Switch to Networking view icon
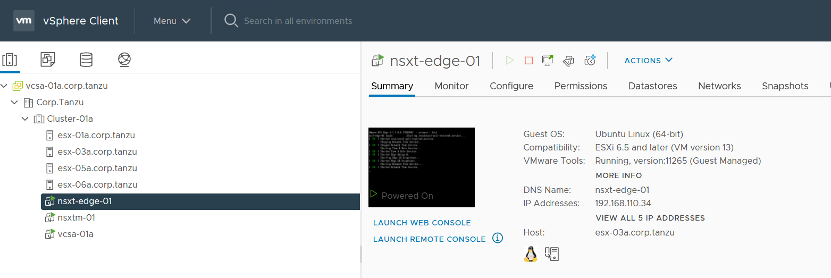Viewport: 831px width, 278px height. pyautogui.click(x=124, y=60)
